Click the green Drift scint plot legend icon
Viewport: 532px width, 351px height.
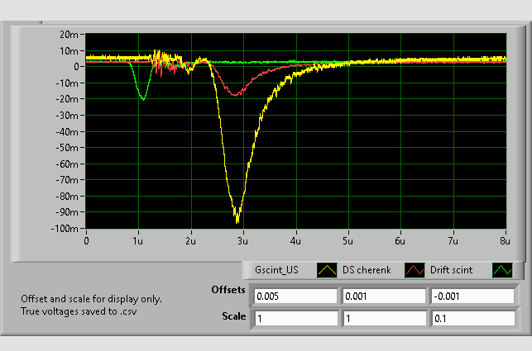pyautogui.click(x=501, y=269)
